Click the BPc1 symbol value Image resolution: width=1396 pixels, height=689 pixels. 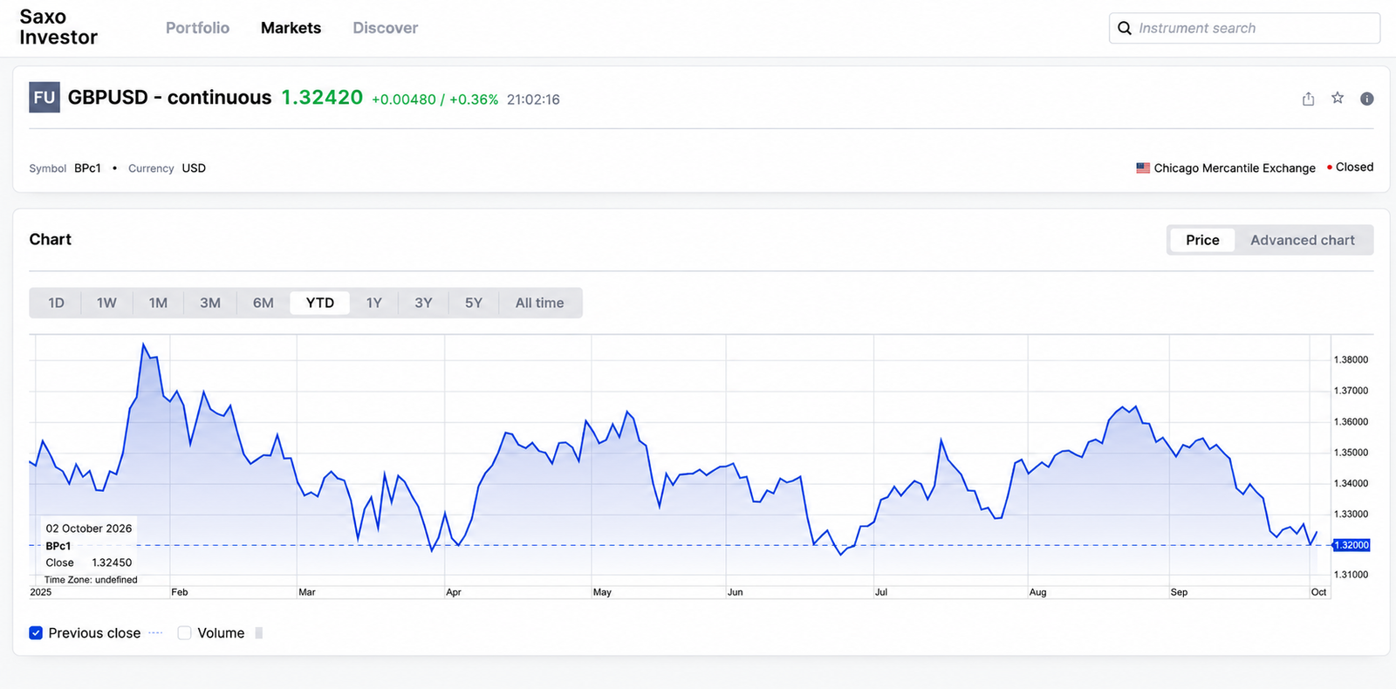pos(87,168)
